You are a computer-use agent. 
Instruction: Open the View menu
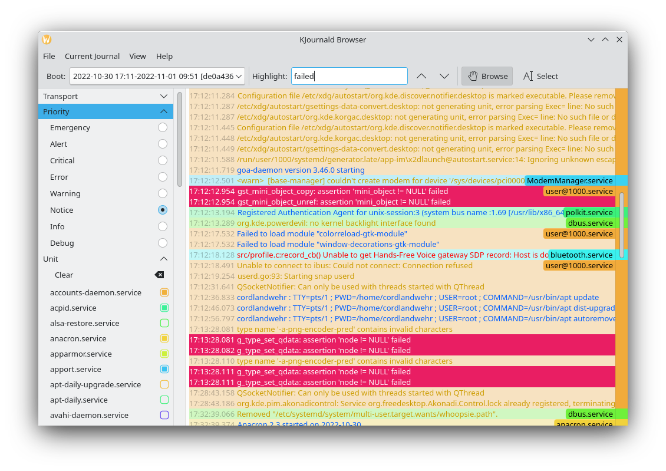coord(137,56)
